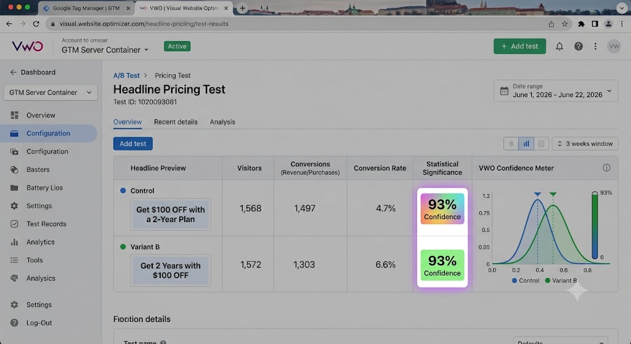Switch to the Recent details tab
The height and width of the screenshot is (344, 631).
(x=176, y=122)
